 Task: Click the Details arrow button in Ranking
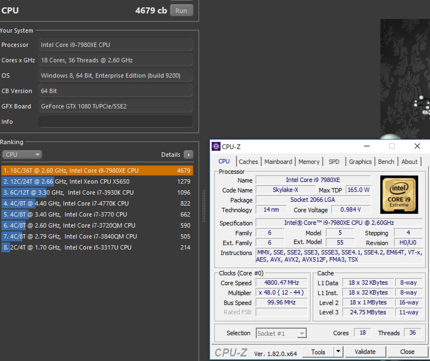pos(188,155)
